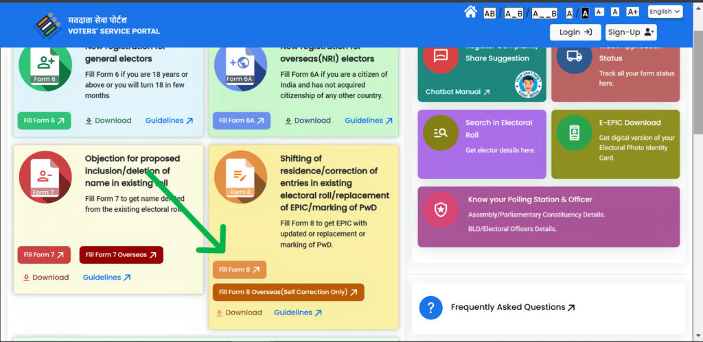
Task: Open the Chatbot Manual link
Action: click(x=457, y=92)
